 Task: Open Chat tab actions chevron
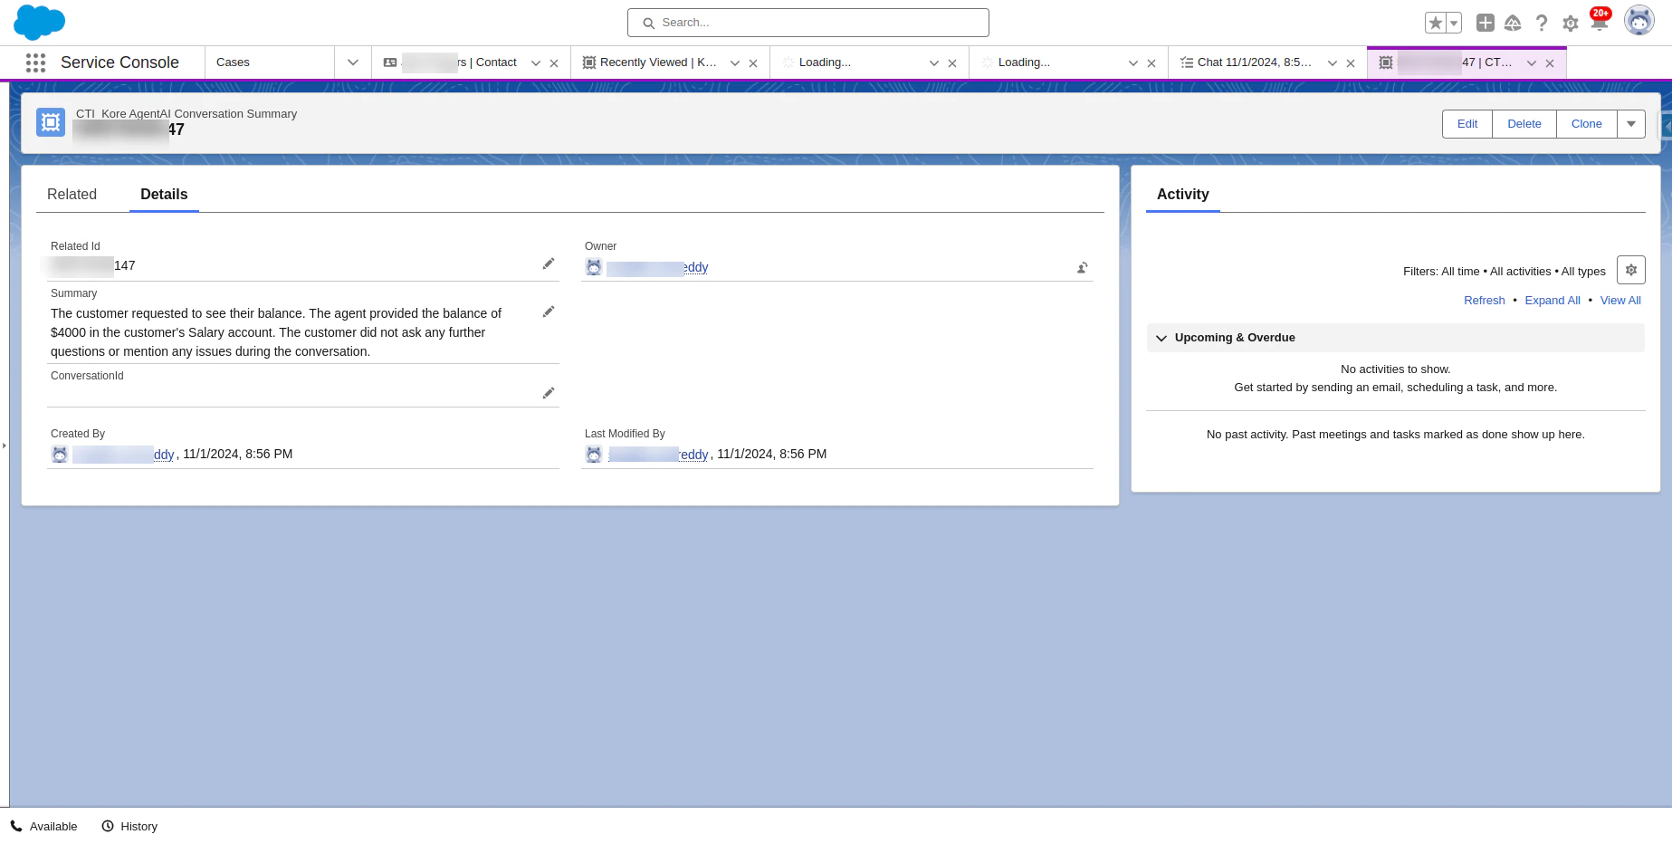pyautogui.click(x=1333, y=63)
